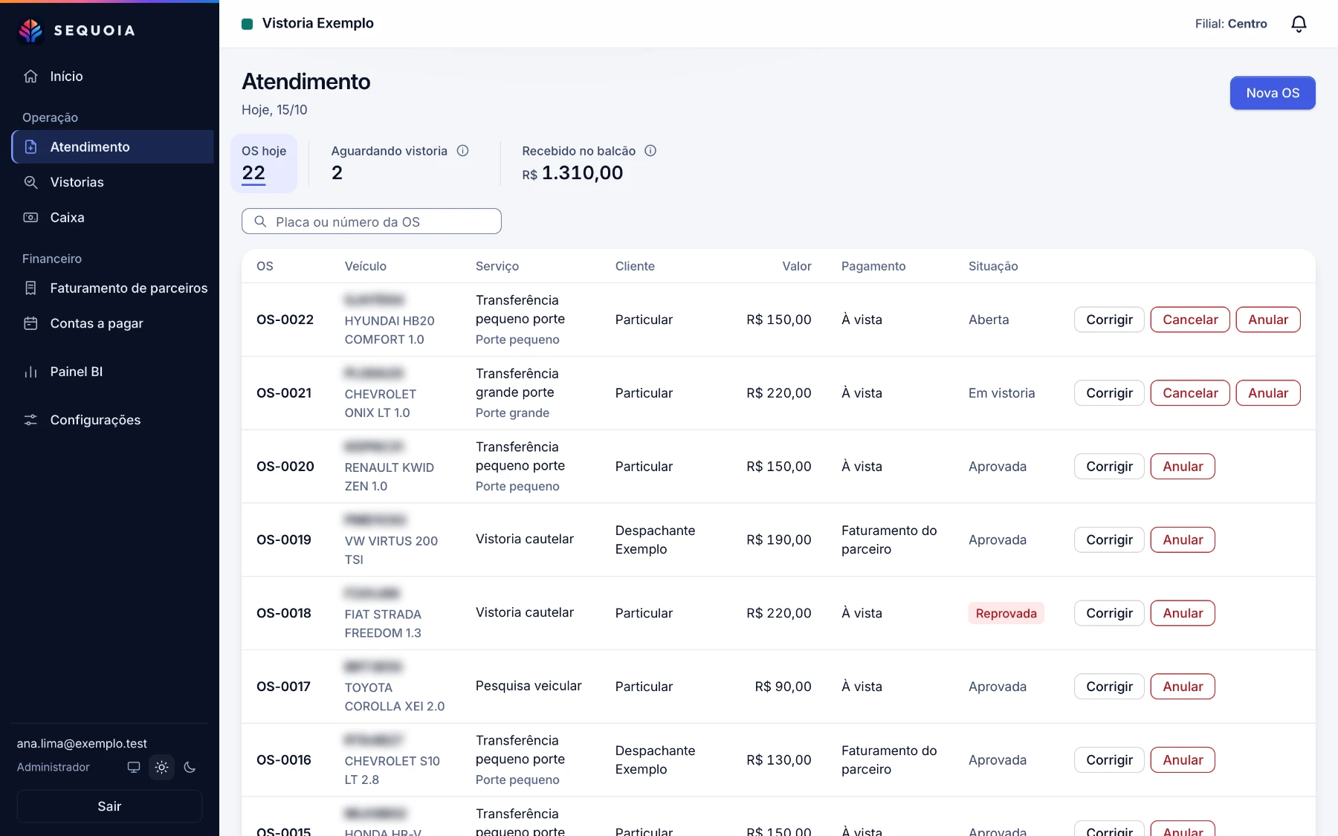Click Corrigir for OS-0020
Viewport: 1338px width, 836px height.
1109,467
